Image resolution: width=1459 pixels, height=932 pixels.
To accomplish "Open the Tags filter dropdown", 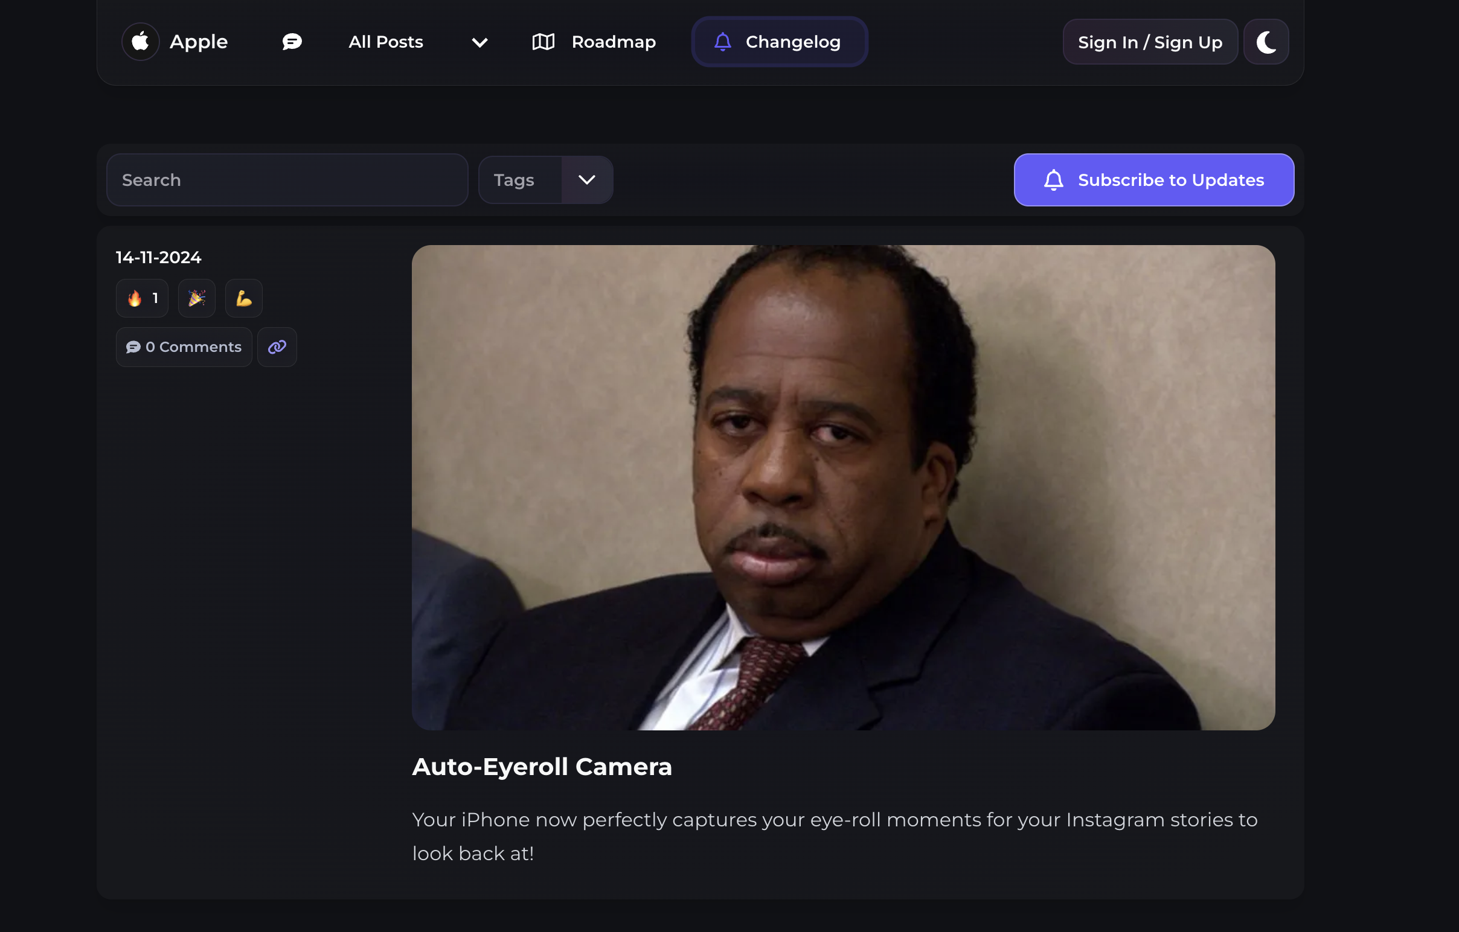I will [x=545, y=180].
